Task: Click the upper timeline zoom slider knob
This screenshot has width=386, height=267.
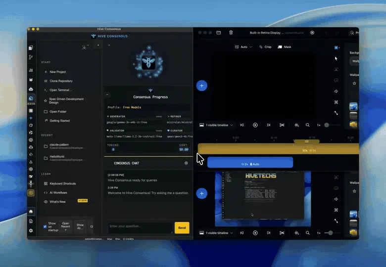Action: [327, 125]
